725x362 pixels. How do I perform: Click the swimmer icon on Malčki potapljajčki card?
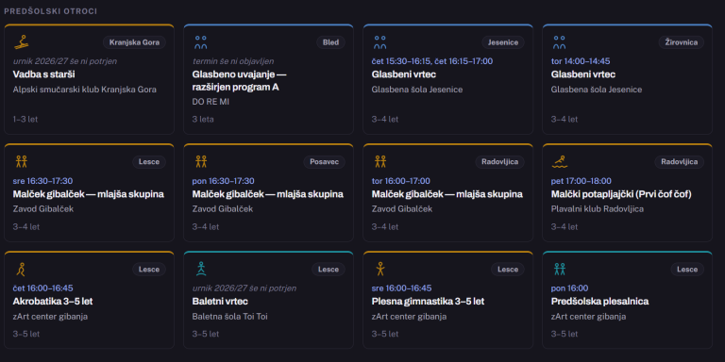pos(560,161)
